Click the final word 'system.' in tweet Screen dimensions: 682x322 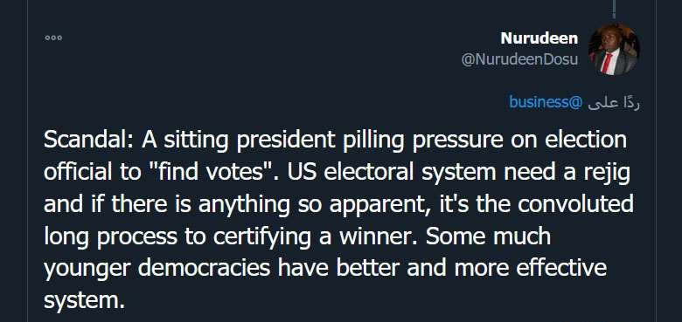click(85, 300)
